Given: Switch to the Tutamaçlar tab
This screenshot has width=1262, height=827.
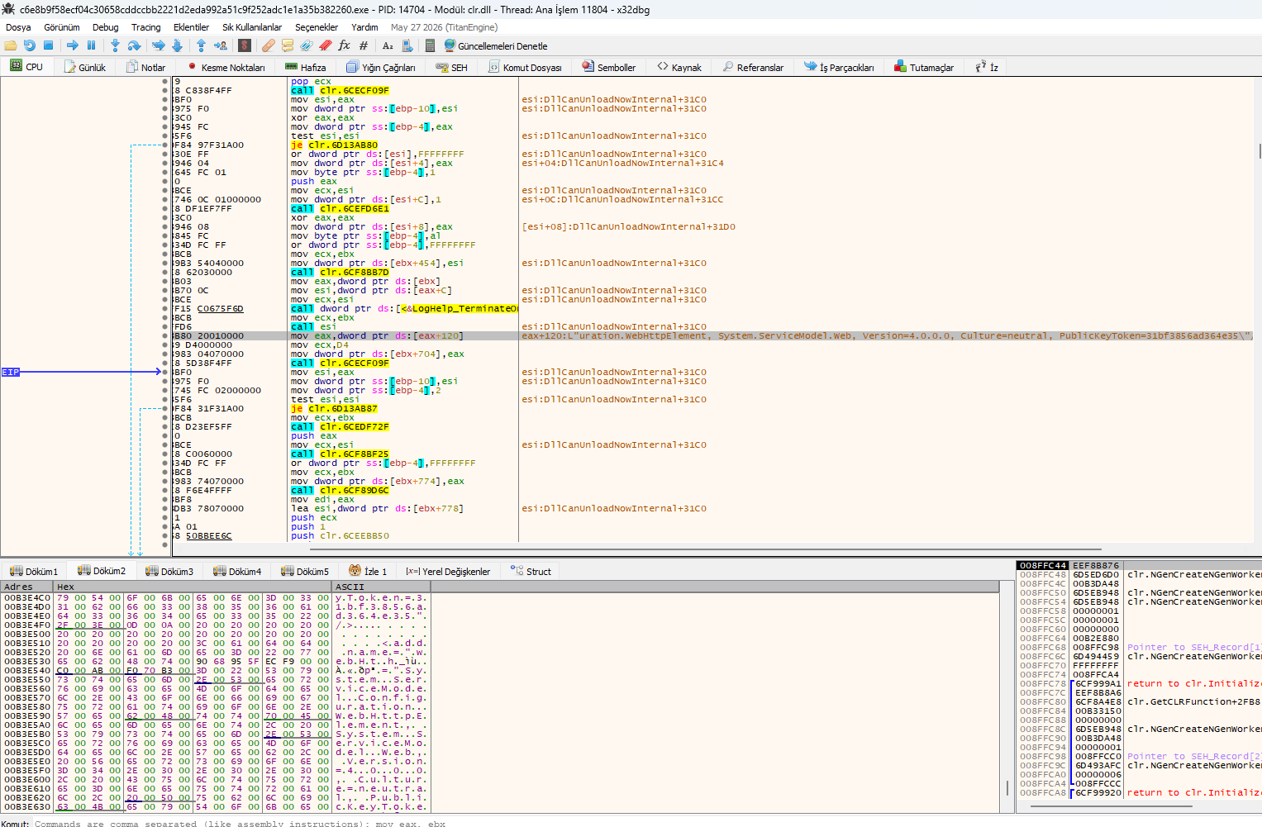Looking at the screenshot, I should [x=924, y=67].
